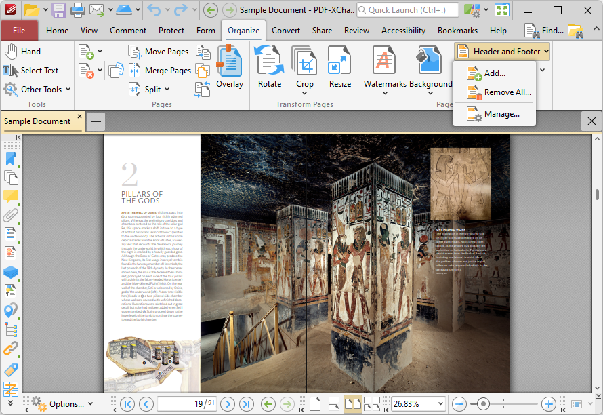Image resolution: width=603 pixels, height=415 pixels.
Task: Click the Find... button
Action: (544, 31)
